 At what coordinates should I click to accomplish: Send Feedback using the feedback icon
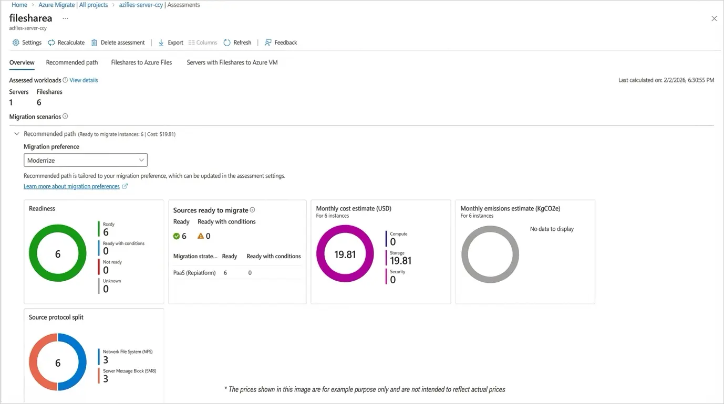click(x=268, y=42)
